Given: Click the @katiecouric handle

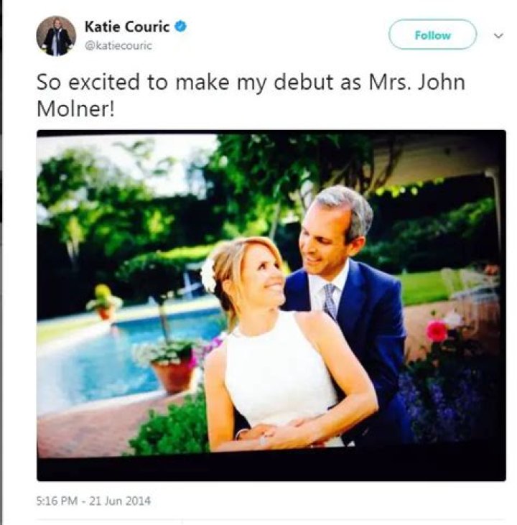Looking at the screenshot, I should coord(118,46).
